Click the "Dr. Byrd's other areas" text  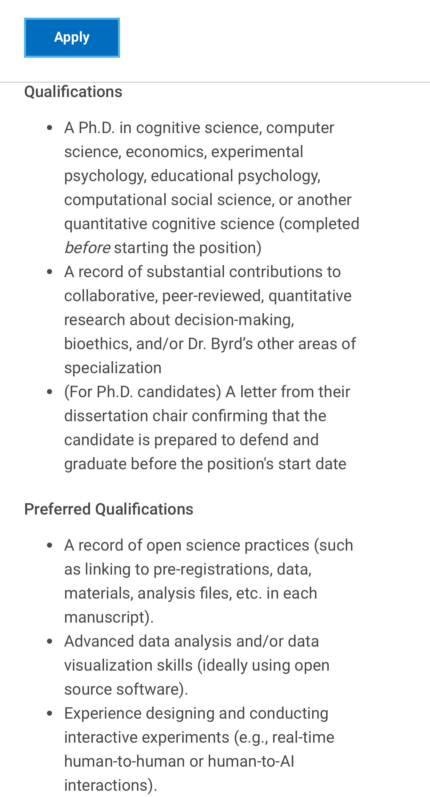272,344
